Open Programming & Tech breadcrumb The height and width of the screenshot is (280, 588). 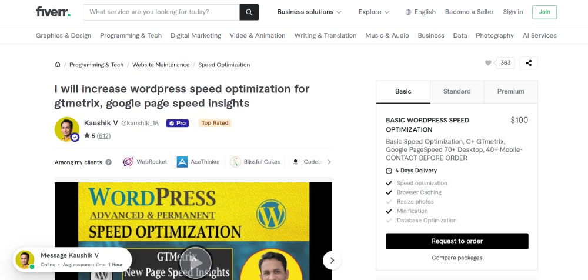pyautogui.click(x=96, y=65)
